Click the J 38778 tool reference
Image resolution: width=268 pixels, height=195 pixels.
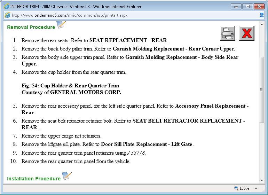(136, 153)
